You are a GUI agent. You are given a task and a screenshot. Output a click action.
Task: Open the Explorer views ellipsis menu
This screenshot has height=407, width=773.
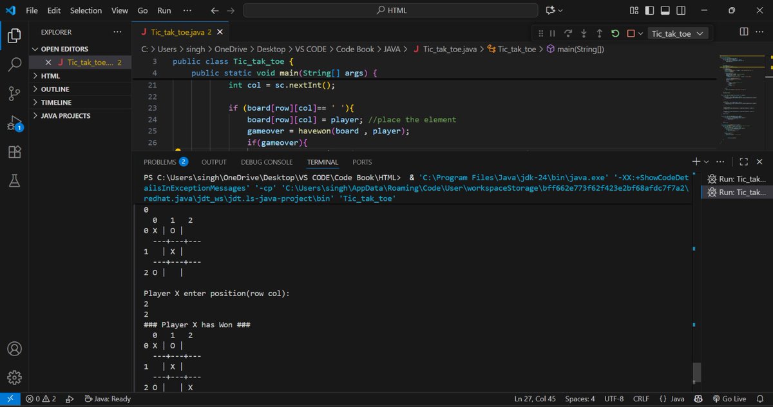click(117, 32)
